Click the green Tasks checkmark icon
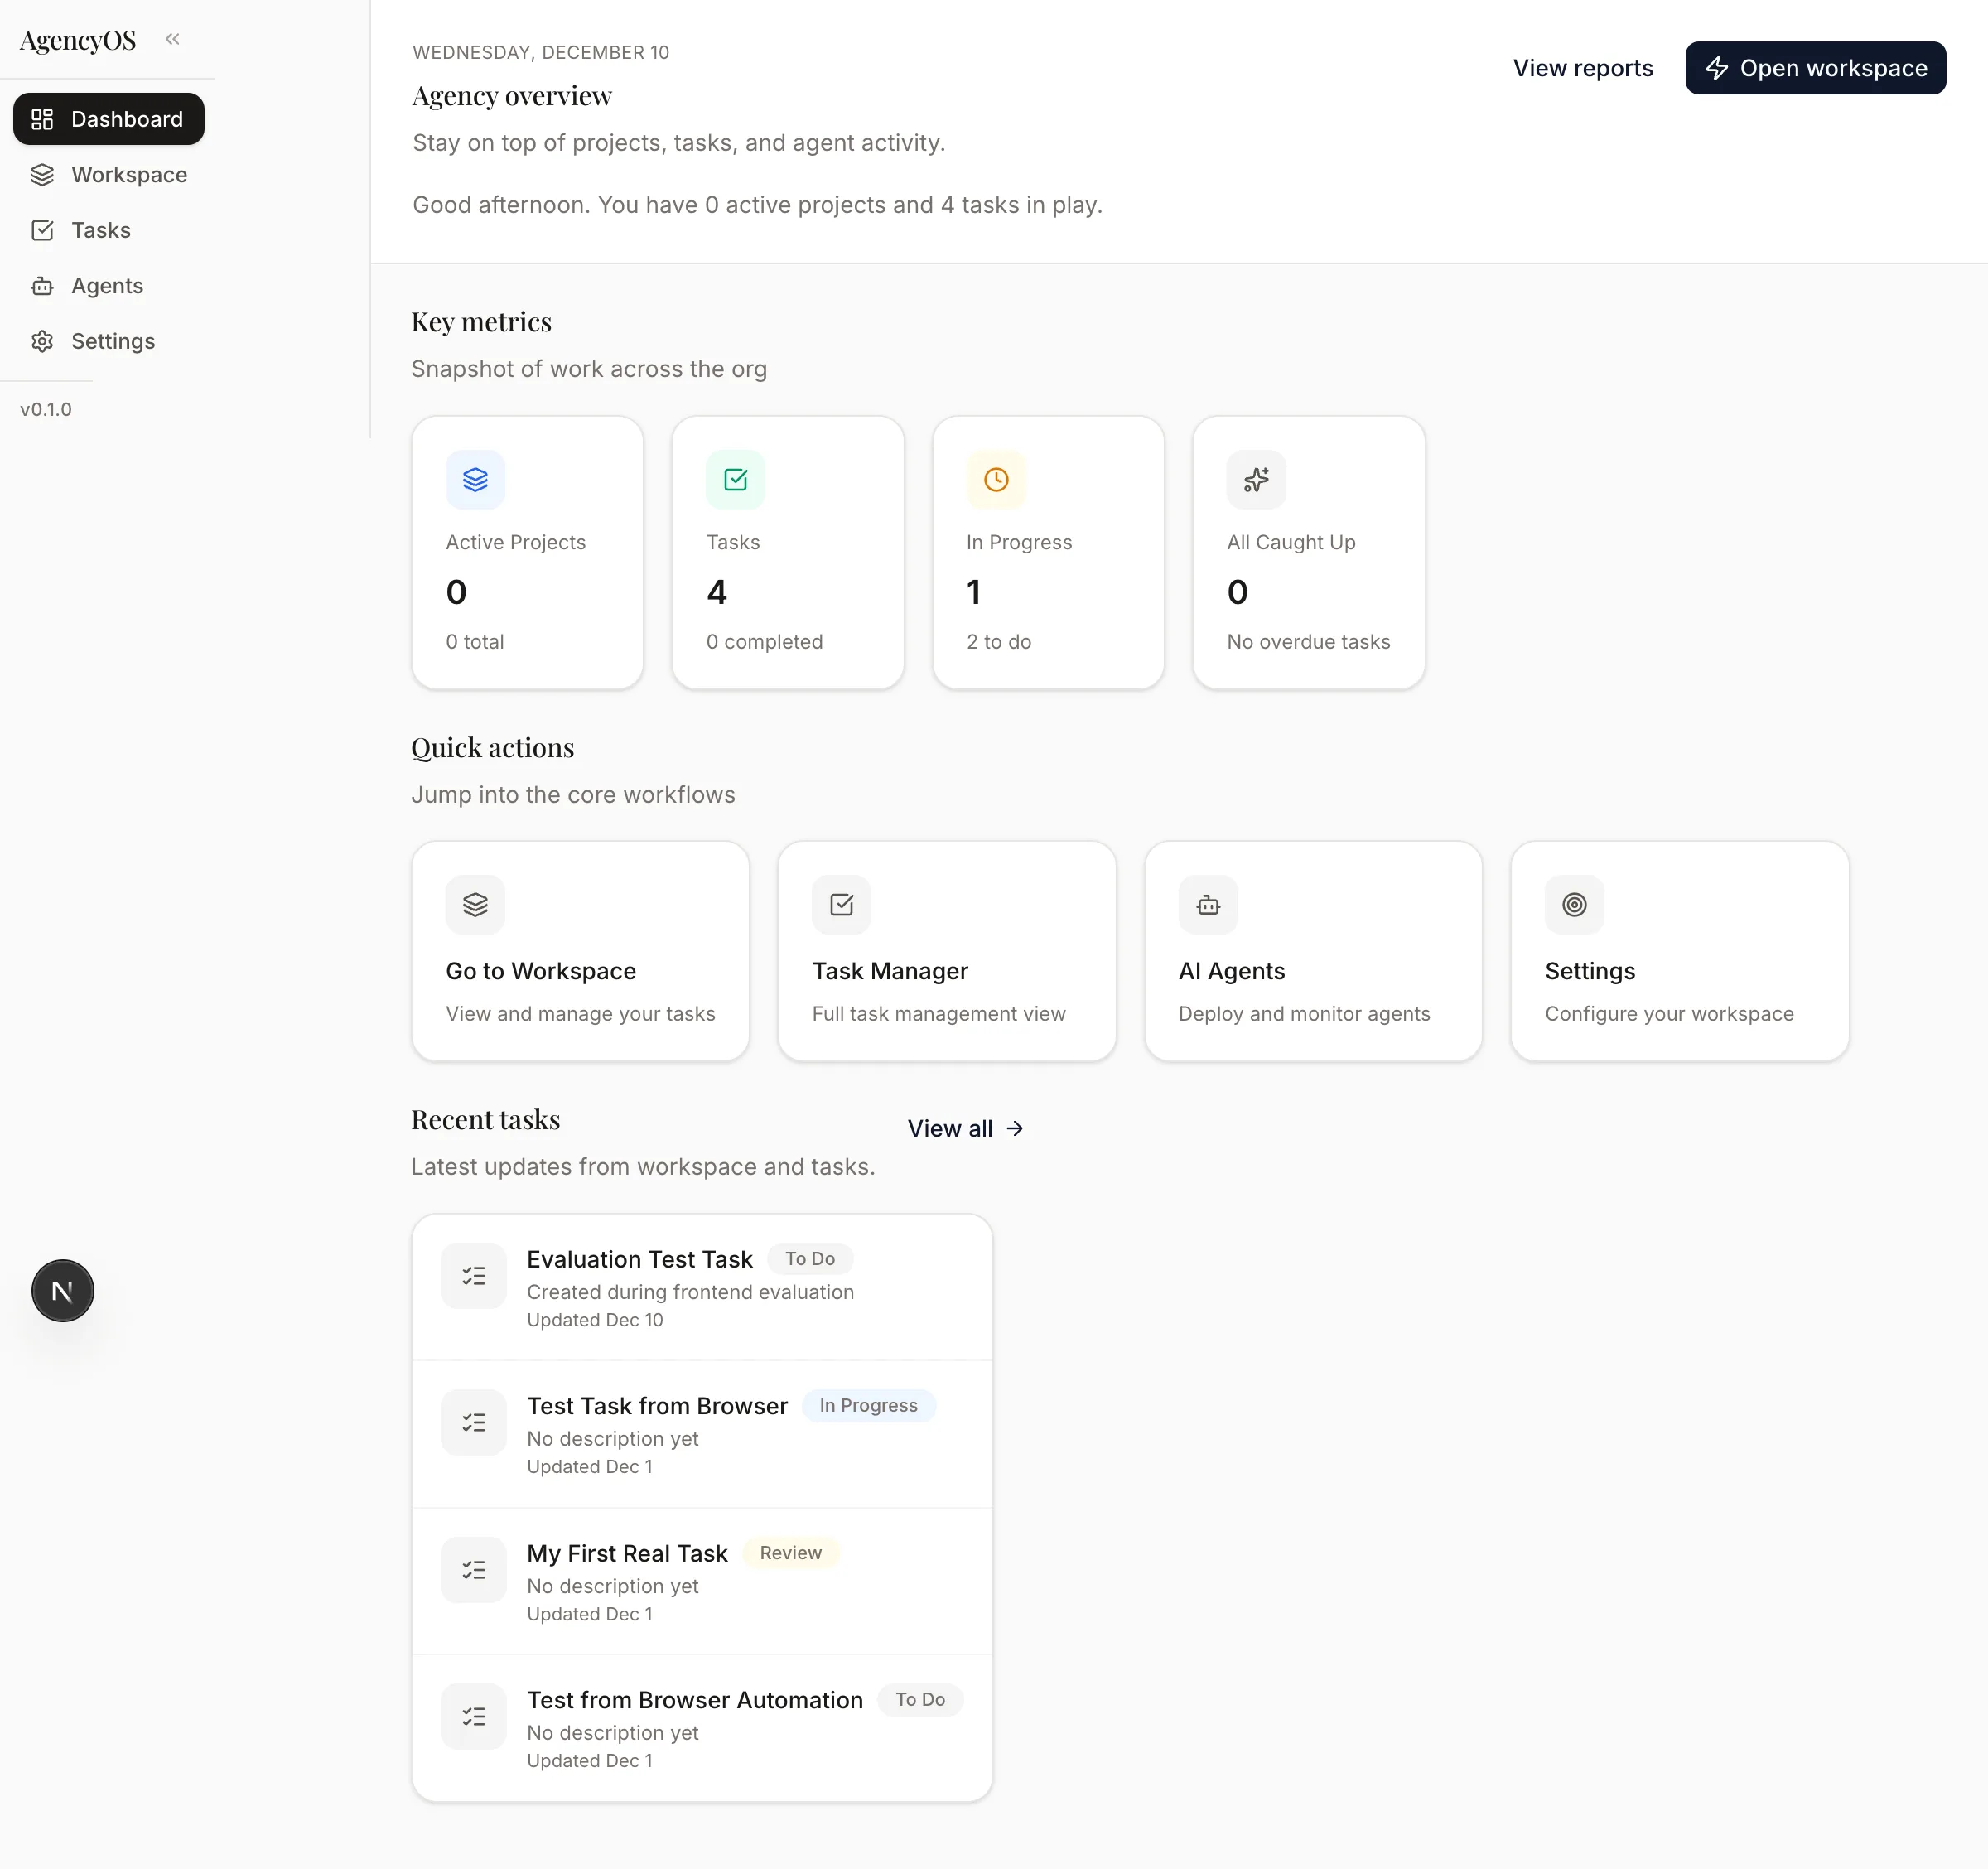This screenshot has height=1869, width=1988. click(735, 480)
